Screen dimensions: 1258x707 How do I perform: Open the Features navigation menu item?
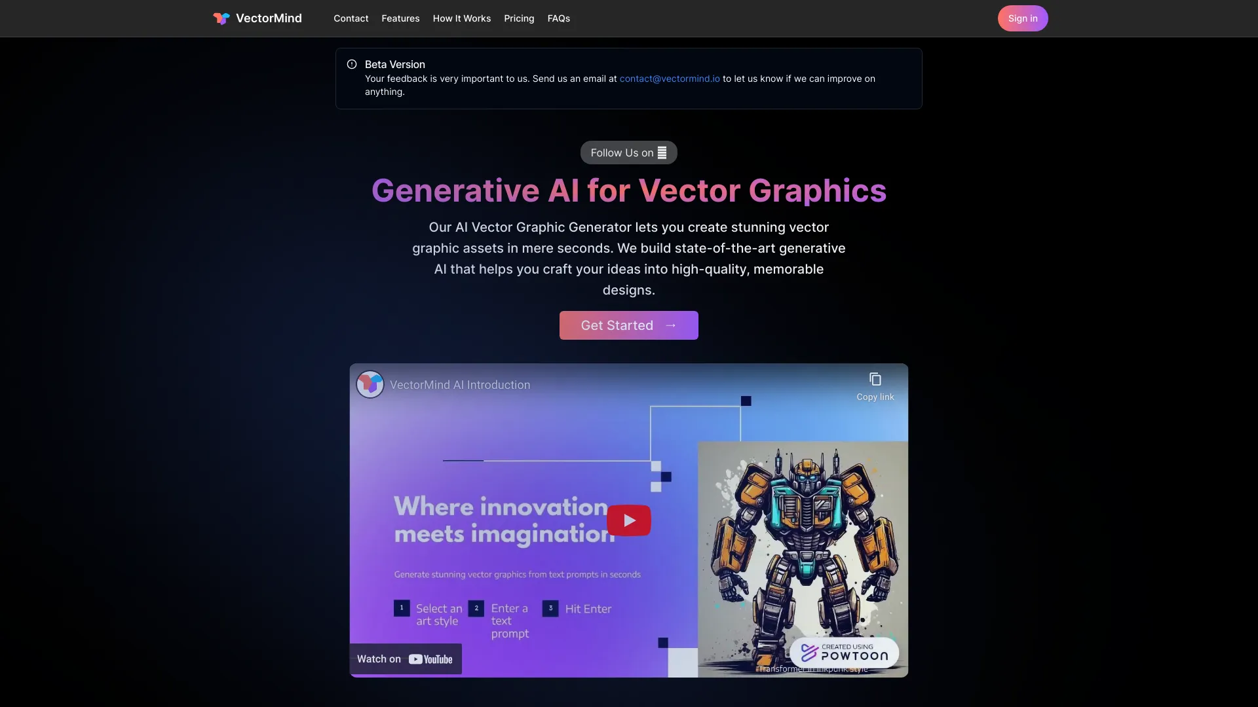point(400,18)
